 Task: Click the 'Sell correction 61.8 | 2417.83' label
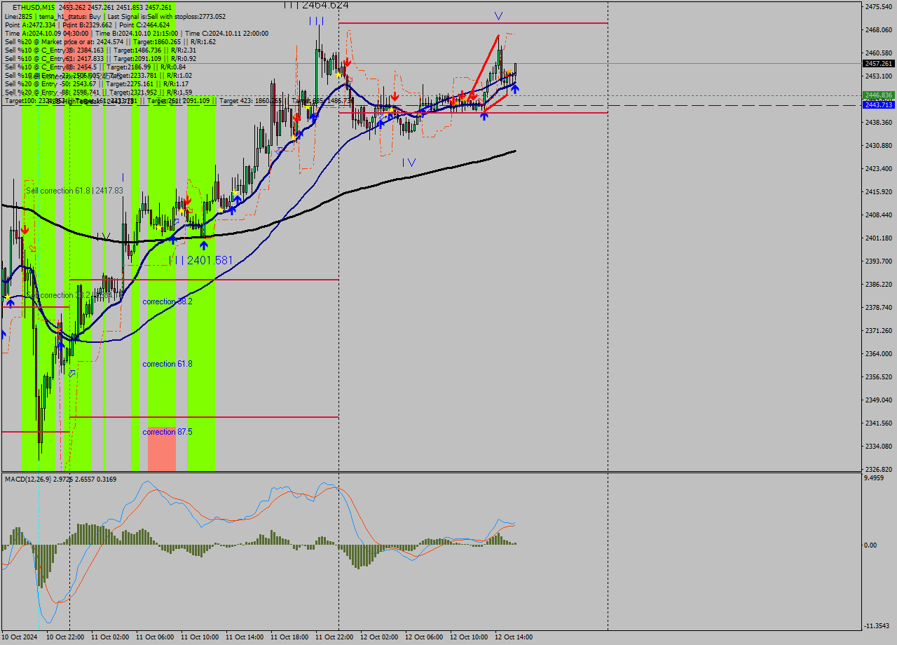tap(75, 191)
